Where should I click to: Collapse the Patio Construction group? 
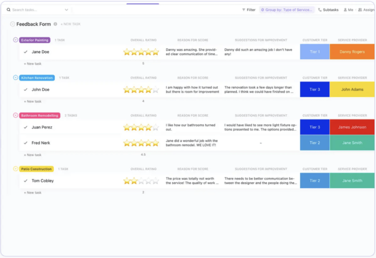[x=16, y=169]
